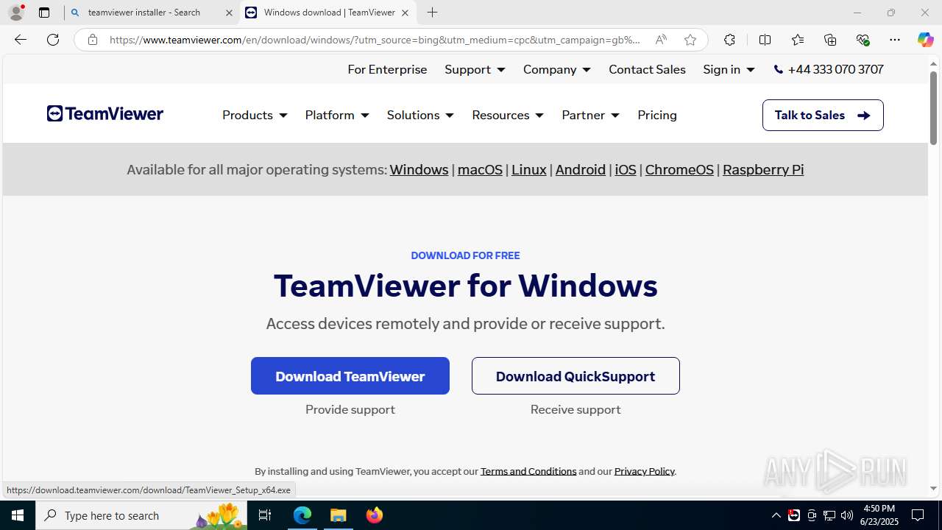Click the TeamViewer logo
The width and height of the screenshot is (942, 530).
(x=105, y=113)
